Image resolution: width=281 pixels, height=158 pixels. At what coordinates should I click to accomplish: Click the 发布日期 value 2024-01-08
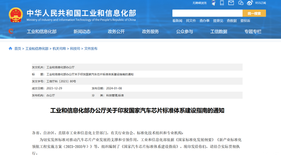tap(114, 88)
